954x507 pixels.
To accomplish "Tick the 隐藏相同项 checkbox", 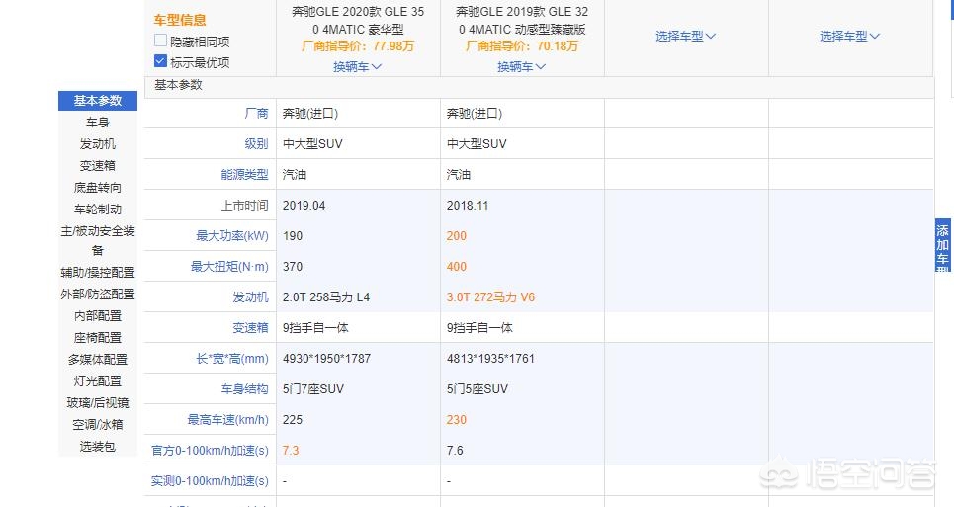I will pyautogui.click(x=160, y=41).
